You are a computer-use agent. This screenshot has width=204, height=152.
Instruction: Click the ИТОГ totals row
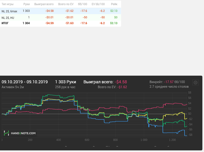(x=6, y=23)
